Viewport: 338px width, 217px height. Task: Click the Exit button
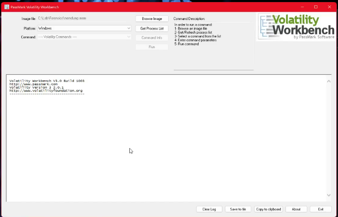coord(320,209)
